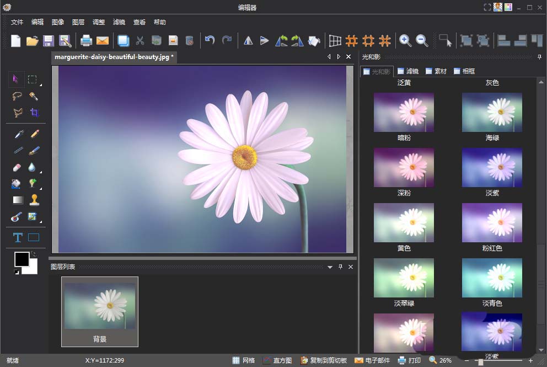This screenshot has width=547, height=367.
Task: Pin the 光和影 panel
Action: (539, 57)
